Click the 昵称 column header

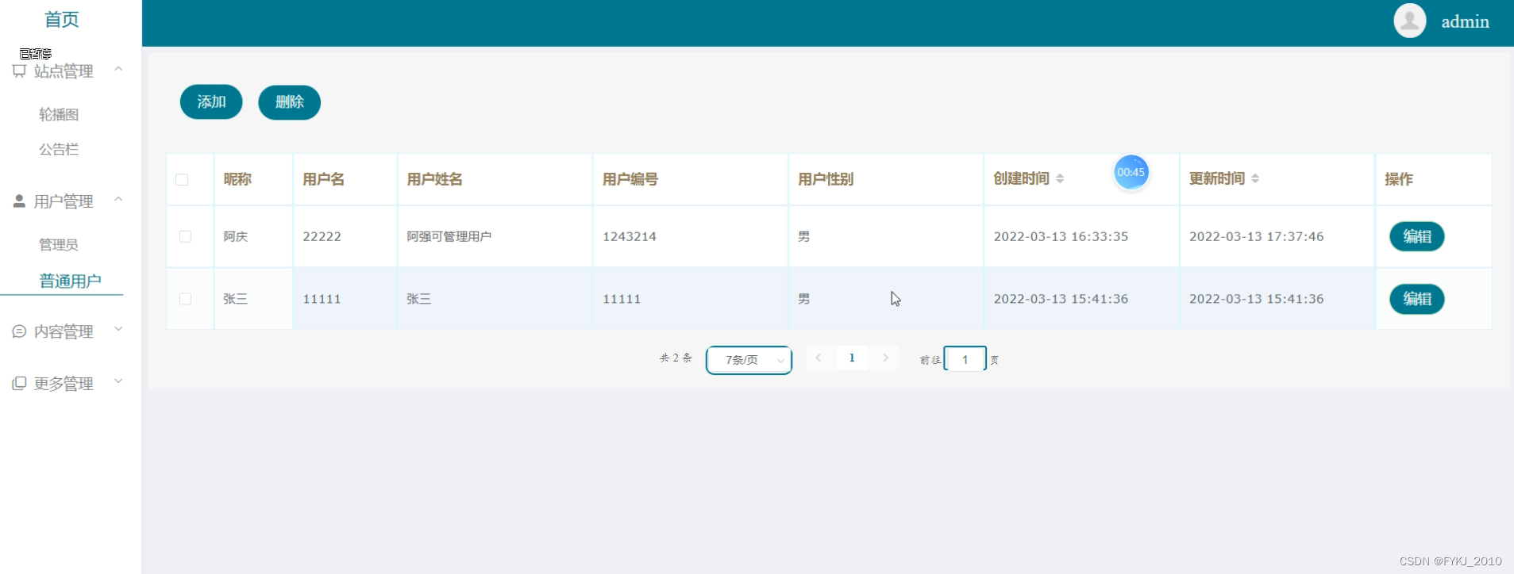pyautogui.click(x=237, y=179)
